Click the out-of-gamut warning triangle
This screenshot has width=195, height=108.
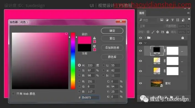(x=94, y=38)
